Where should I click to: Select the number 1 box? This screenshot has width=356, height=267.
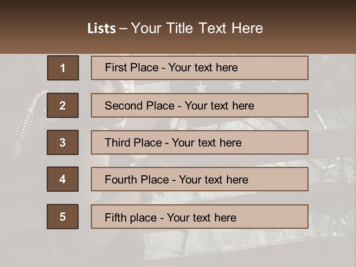click(x=63, y=68)
